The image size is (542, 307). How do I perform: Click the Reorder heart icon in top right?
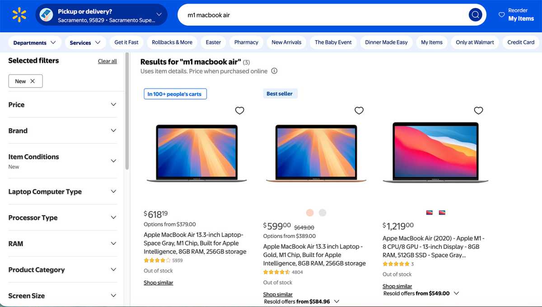pos(503,14)
